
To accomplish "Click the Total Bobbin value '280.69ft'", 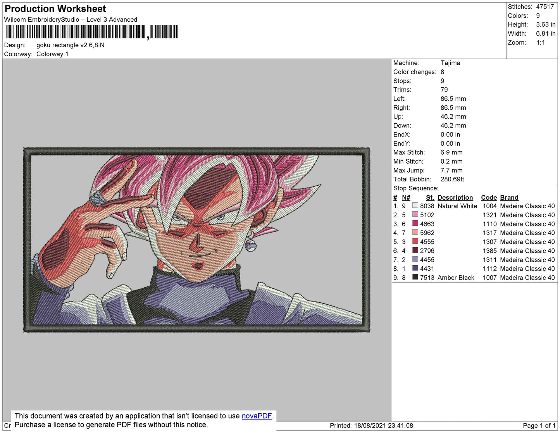I will (452, 179).
